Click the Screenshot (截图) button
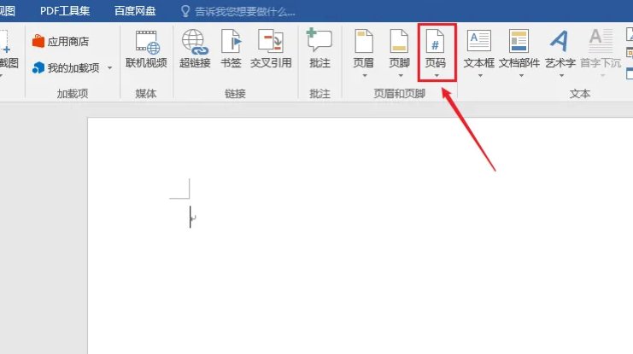This screenshot has height=354, width=633. coord(8,53)
